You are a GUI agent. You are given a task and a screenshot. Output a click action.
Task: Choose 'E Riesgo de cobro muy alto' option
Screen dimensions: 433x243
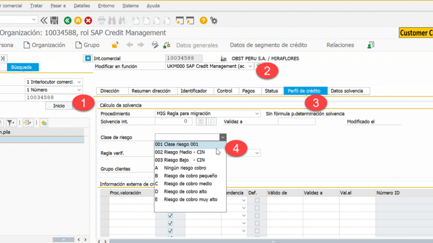(190, 199)
